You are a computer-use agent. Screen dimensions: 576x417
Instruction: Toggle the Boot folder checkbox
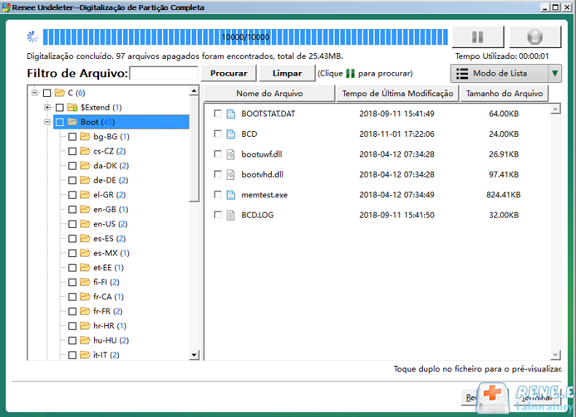pos(60,122)
